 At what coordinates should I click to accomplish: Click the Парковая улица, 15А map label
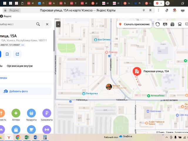point(156,71)
